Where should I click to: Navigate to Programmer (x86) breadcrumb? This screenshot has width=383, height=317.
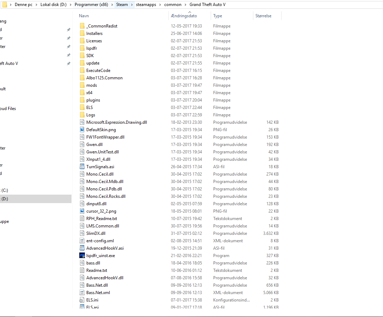pyautogui.click(x=91, y=5)
